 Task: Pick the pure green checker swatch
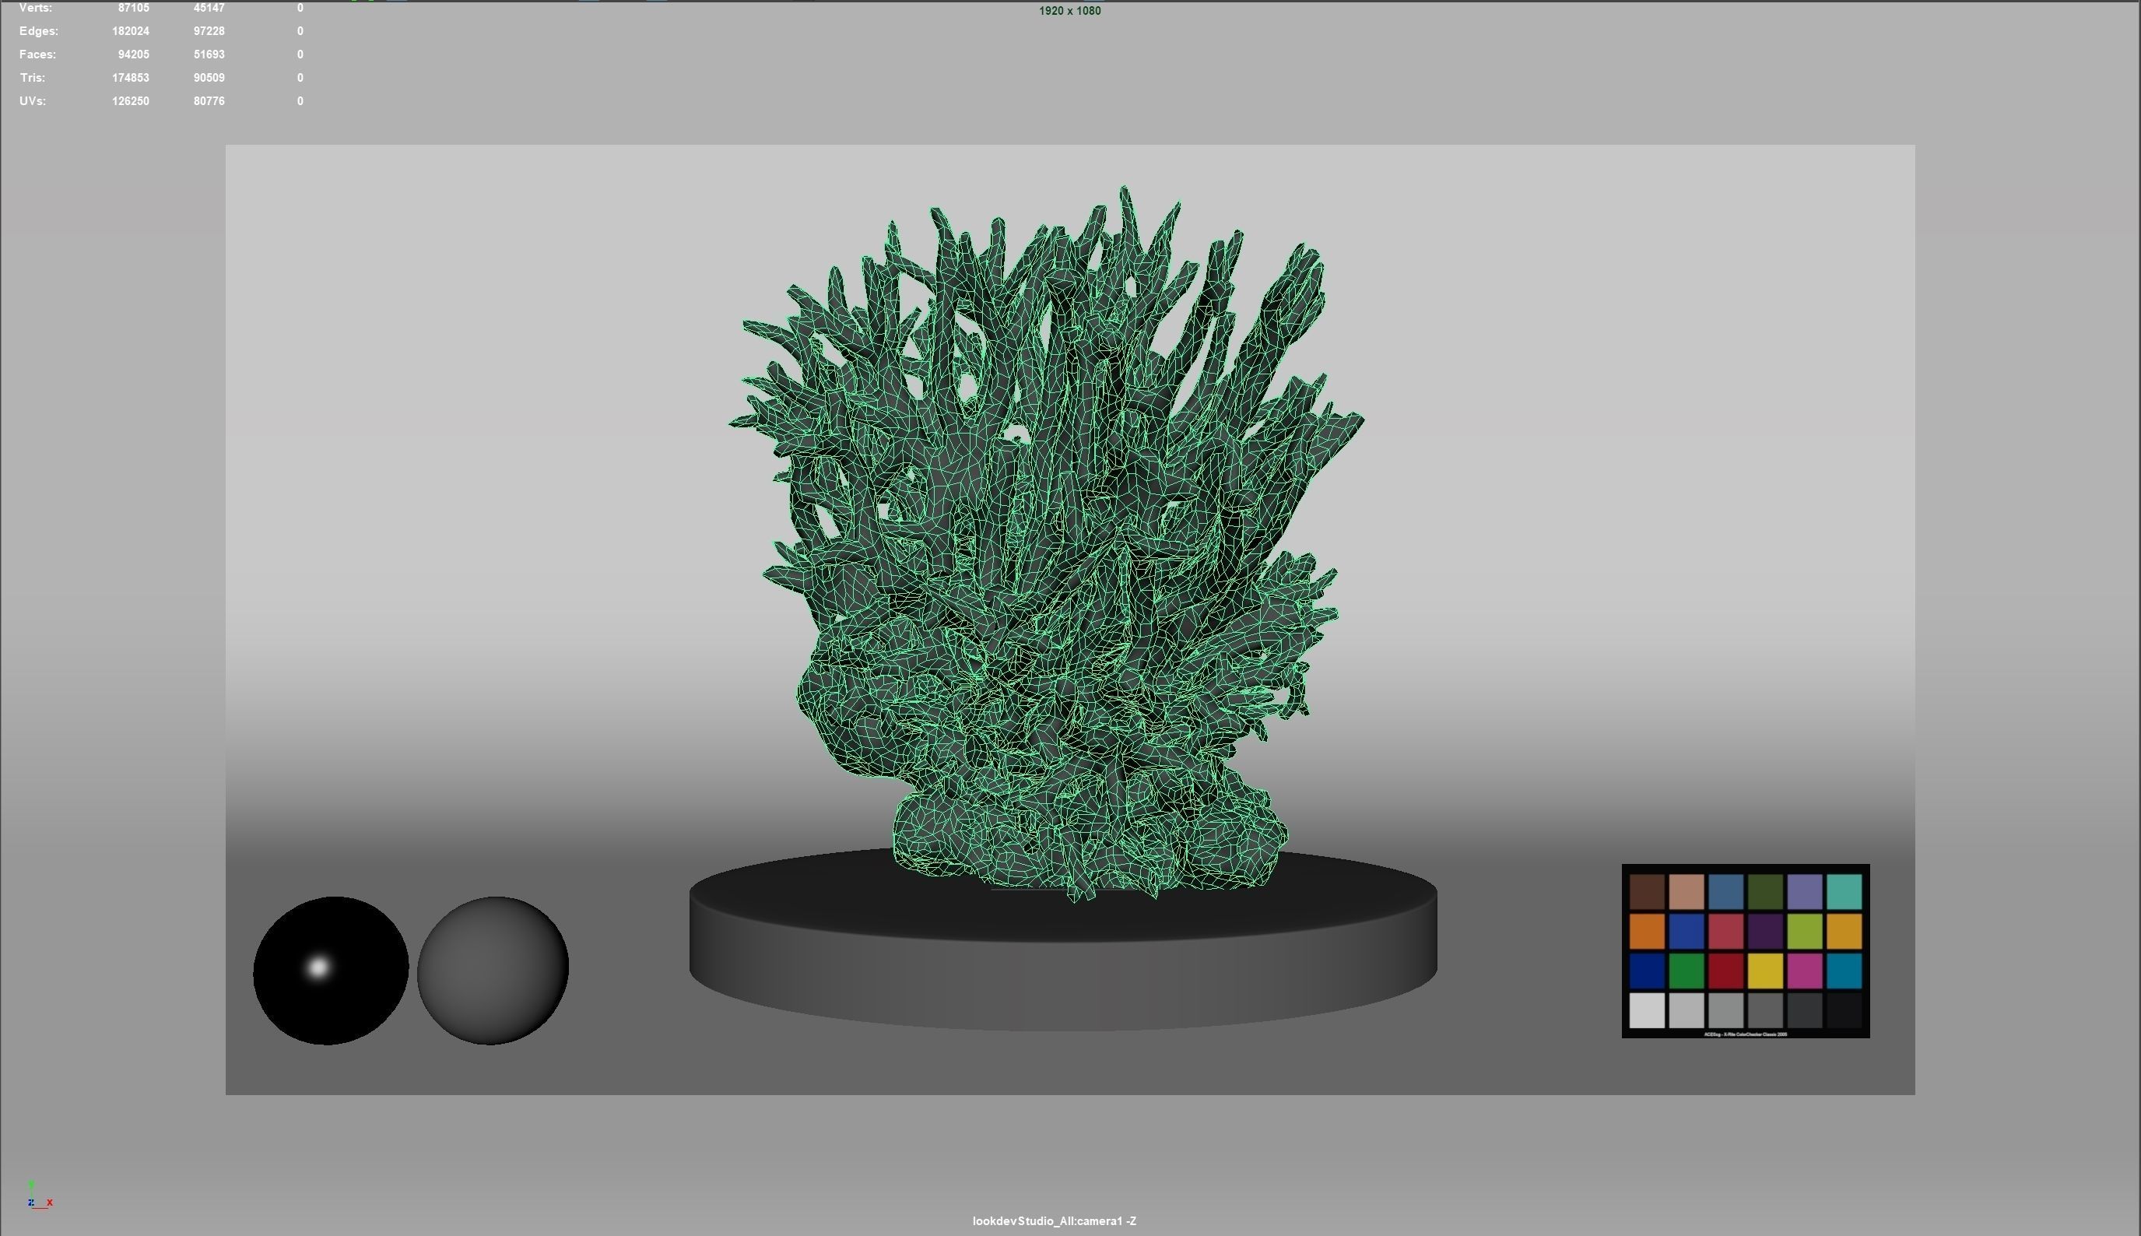tap(1686, 971)
